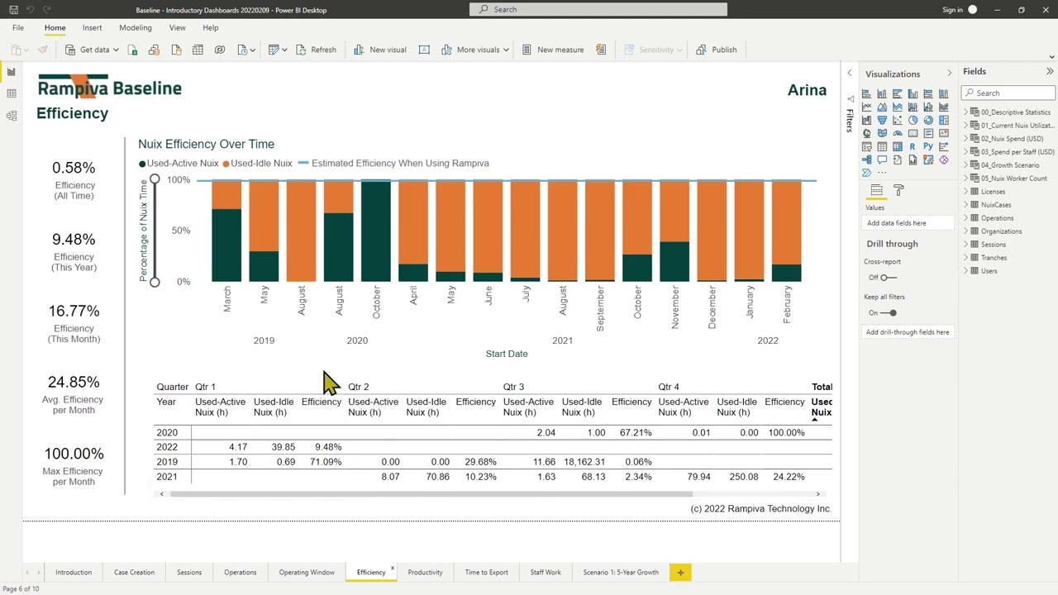The width and height of the screenshot is (1058, 595).
Task: Click the Quick measure icon
Action: pos(601,50)
